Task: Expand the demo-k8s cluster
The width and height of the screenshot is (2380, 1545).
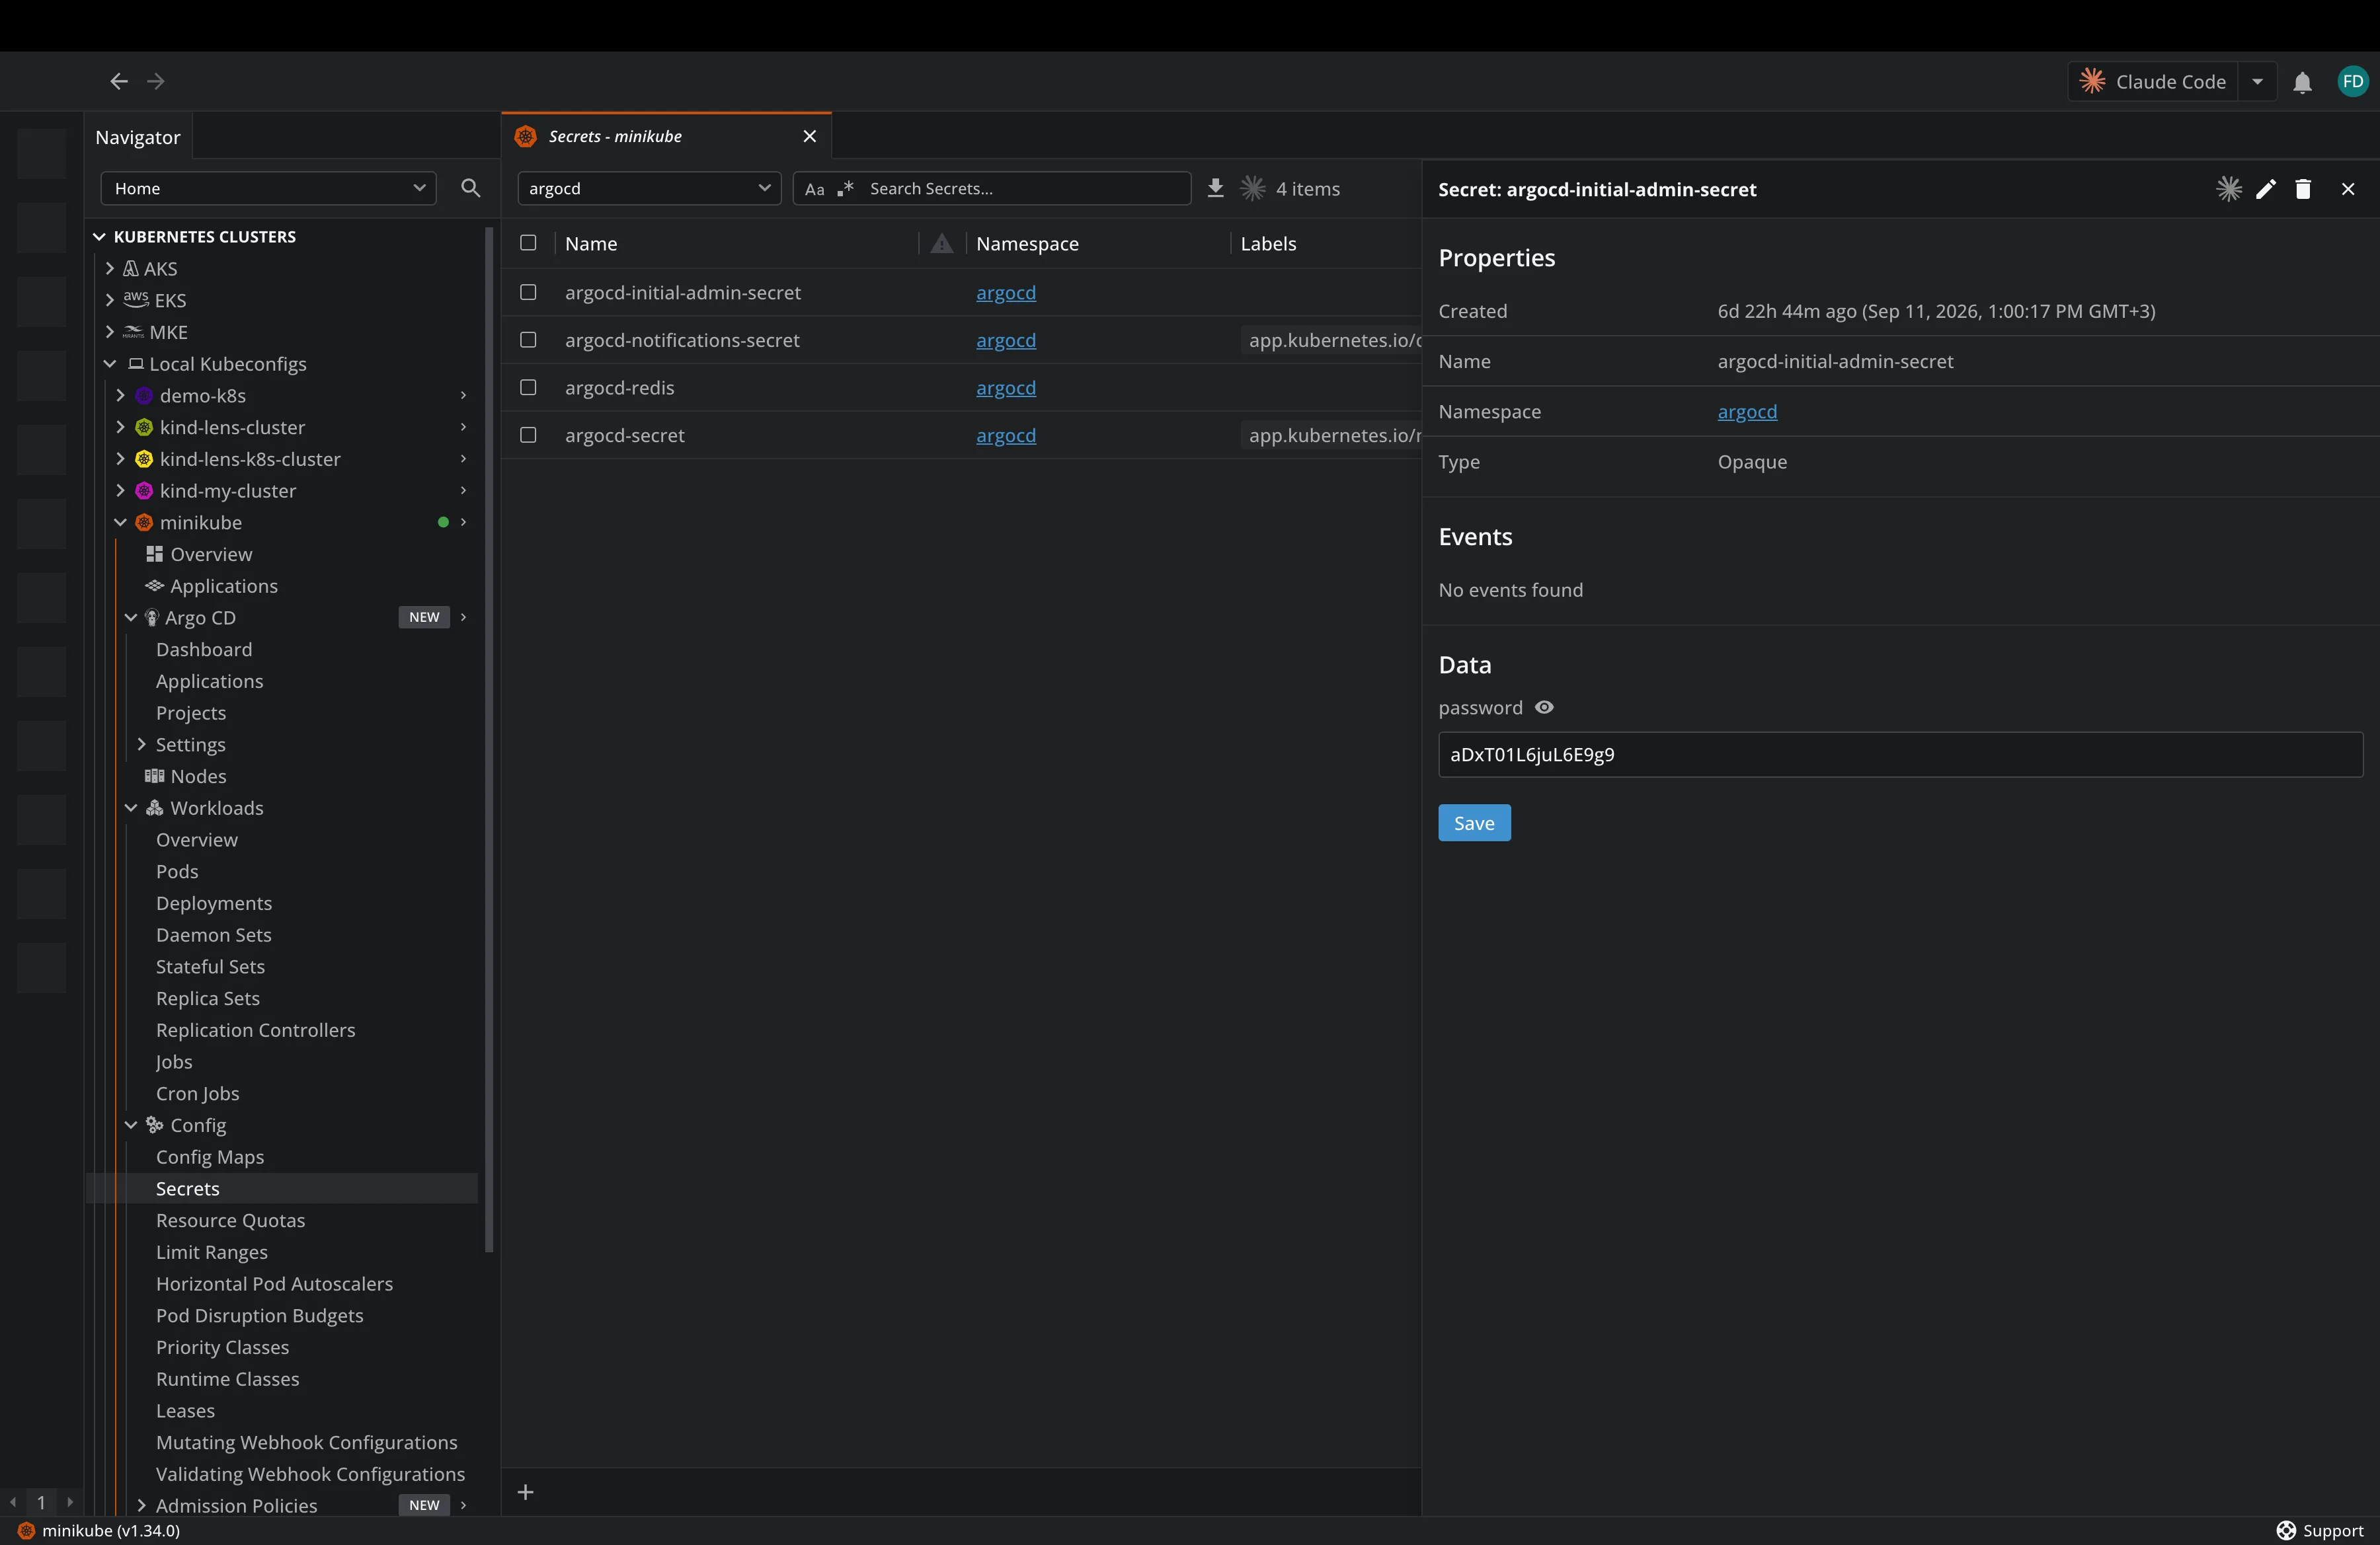Action: [x=121, y=396]
